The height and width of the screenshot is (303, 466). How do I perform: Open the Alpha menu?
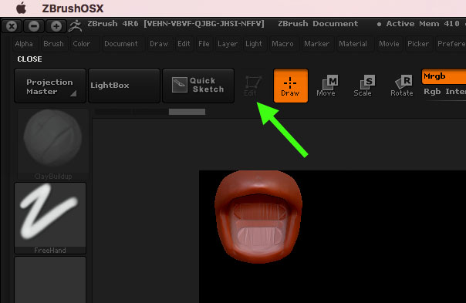(x=24, y=44)
